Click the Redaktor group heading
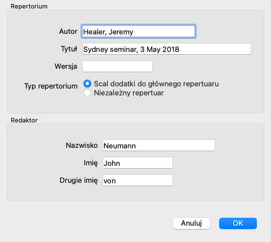 click(24, 120)
